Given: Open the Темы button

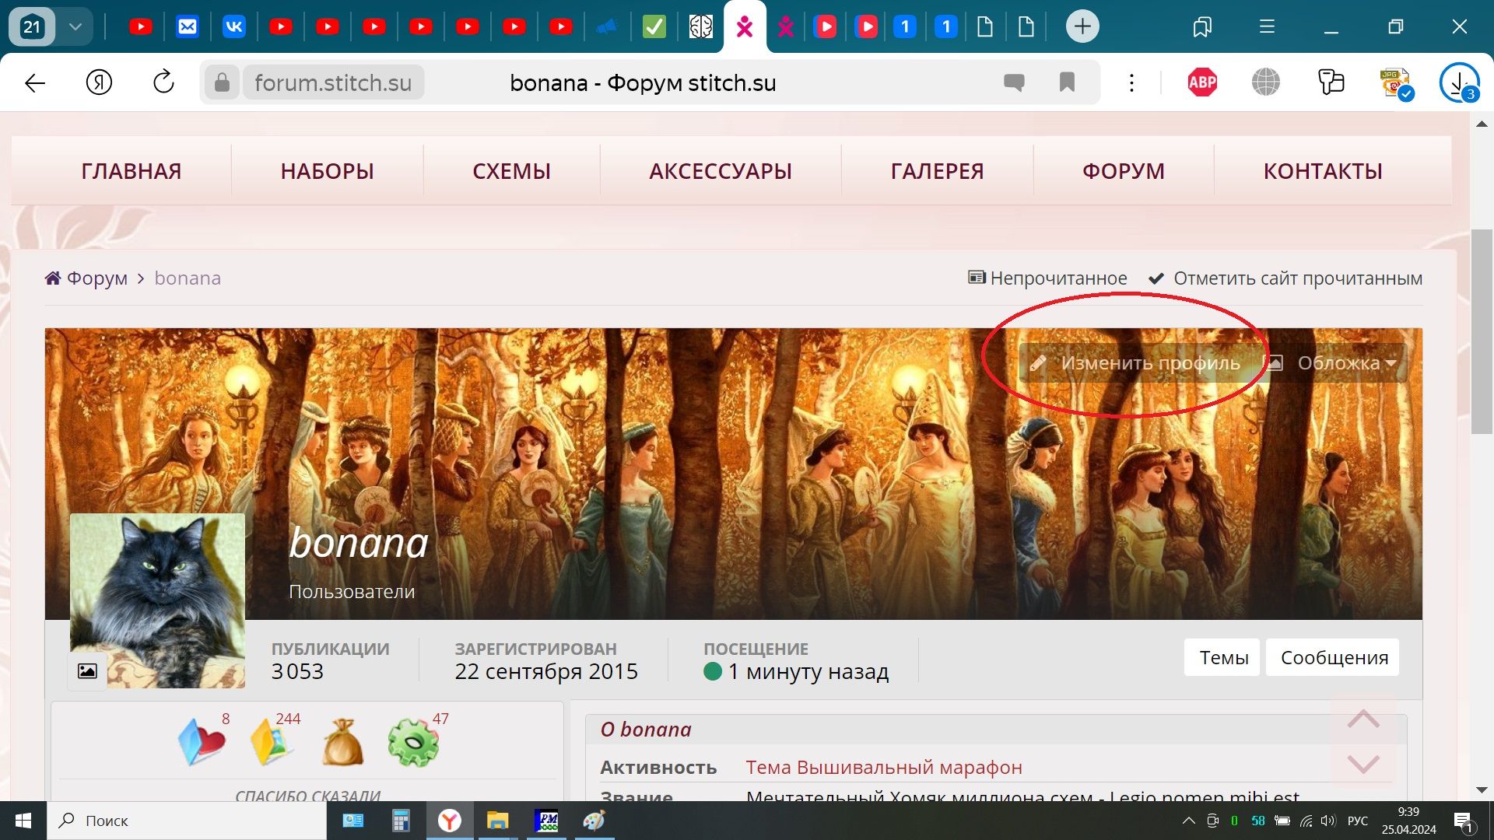Looking at the screenshot, I should click(x=1222, y=658).
